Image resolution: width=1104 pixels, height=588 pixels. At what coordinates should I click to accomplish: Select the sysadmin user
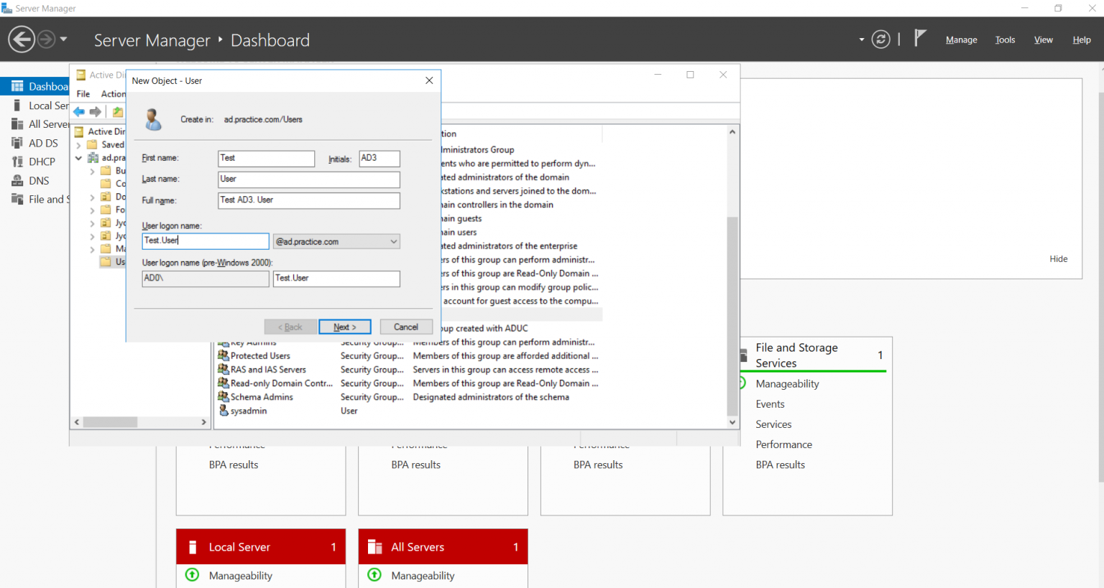[x=249, y=411]
